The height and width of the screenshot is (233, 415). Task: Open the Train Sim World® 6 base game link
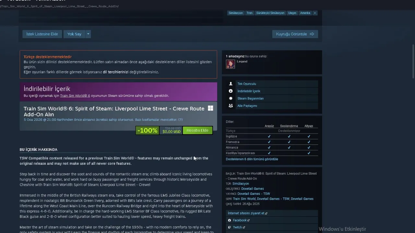coord(75,96)
